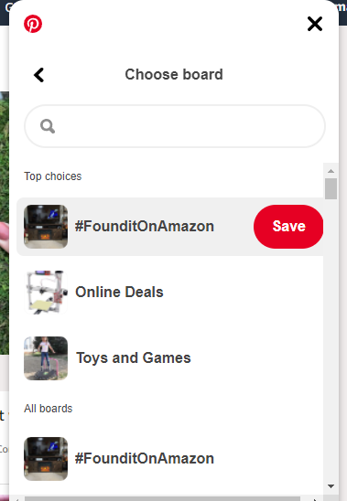Save pin to #FounditOnAmazon with red Save button
This screenshot has height=501, width=347.
288,227
